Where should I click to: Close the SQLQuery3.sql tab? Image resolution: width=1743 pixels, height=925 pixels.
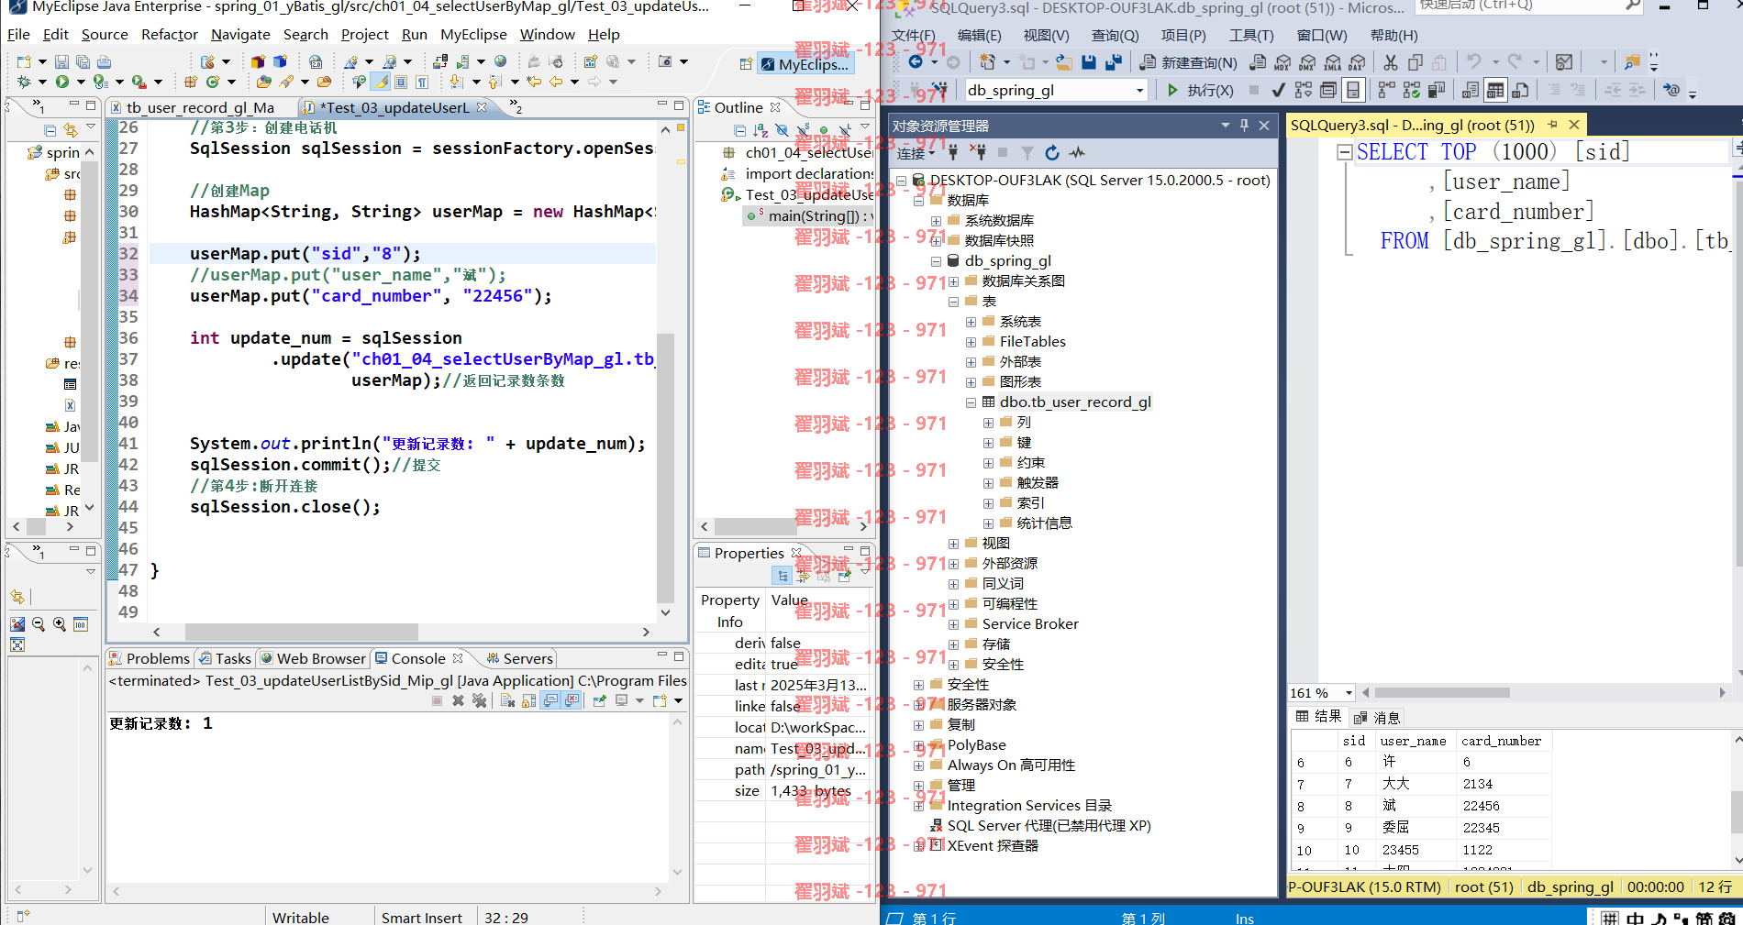(1574, 125)
